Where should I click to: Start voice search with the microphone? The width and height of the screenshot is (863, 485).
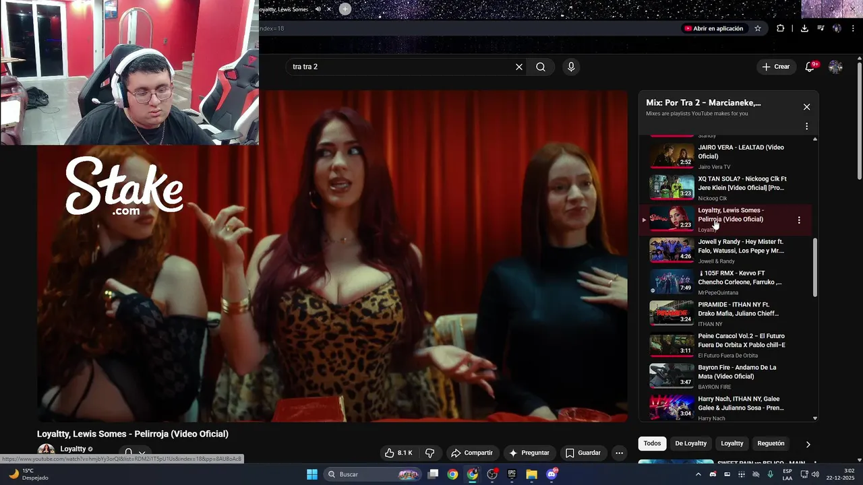[571, 67]
